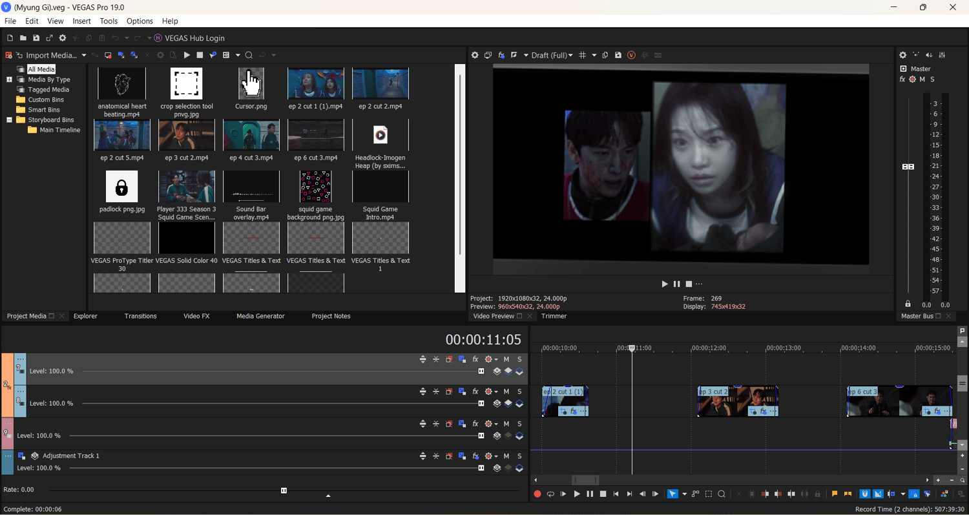Select the normal edit tool arrow
This screenshot has height=515, width=969.
tap(672, 494)
